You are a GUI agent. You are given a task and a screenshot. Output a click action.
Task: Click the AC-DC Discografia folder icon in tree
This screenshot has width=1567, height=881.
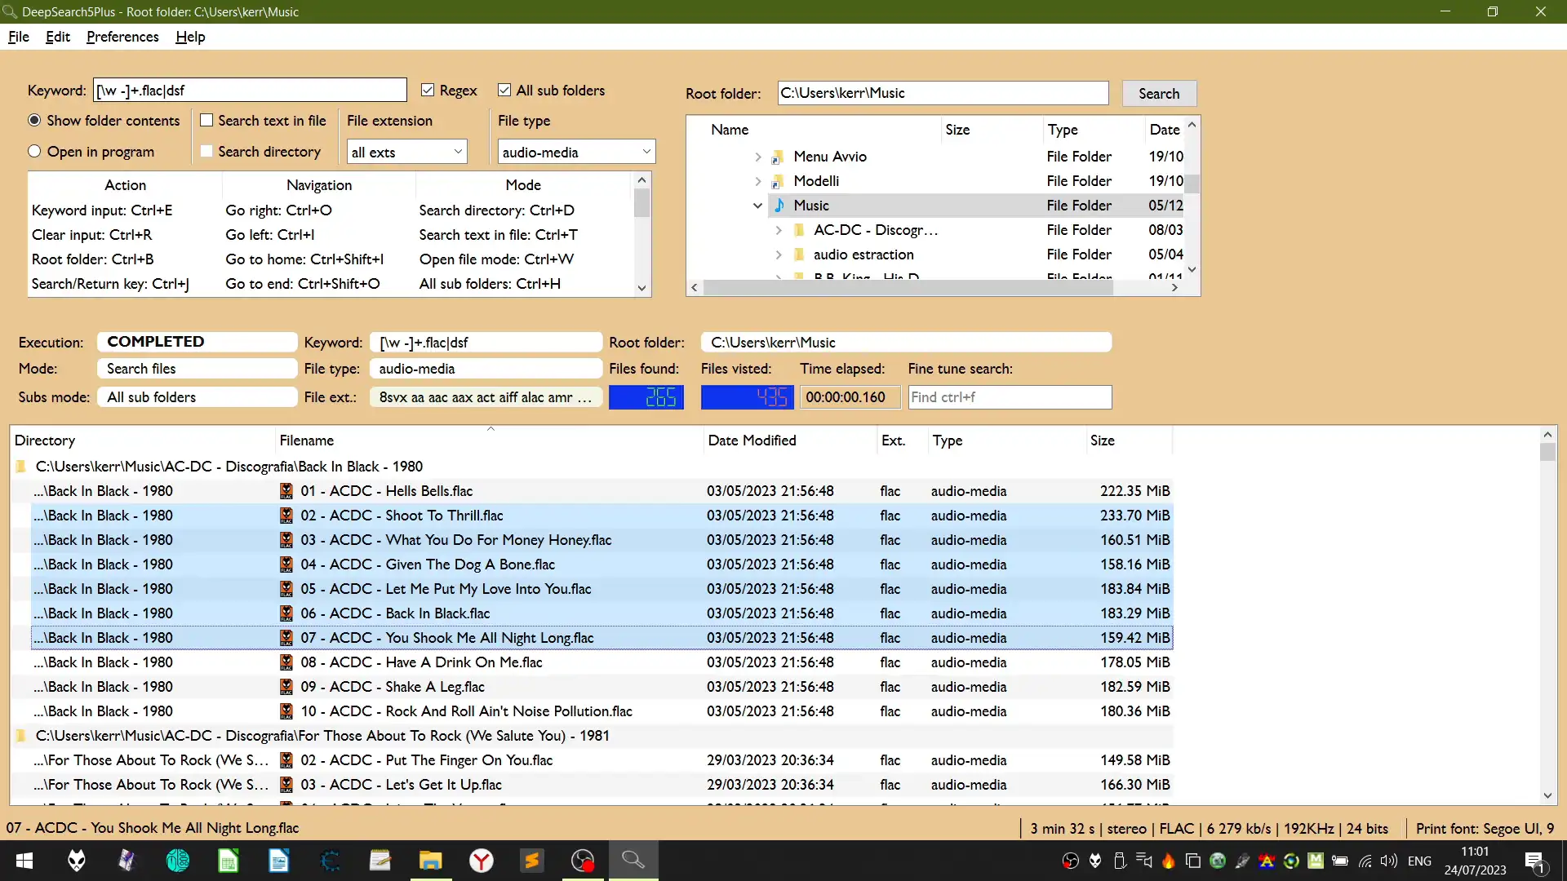[x=799, y=230]
